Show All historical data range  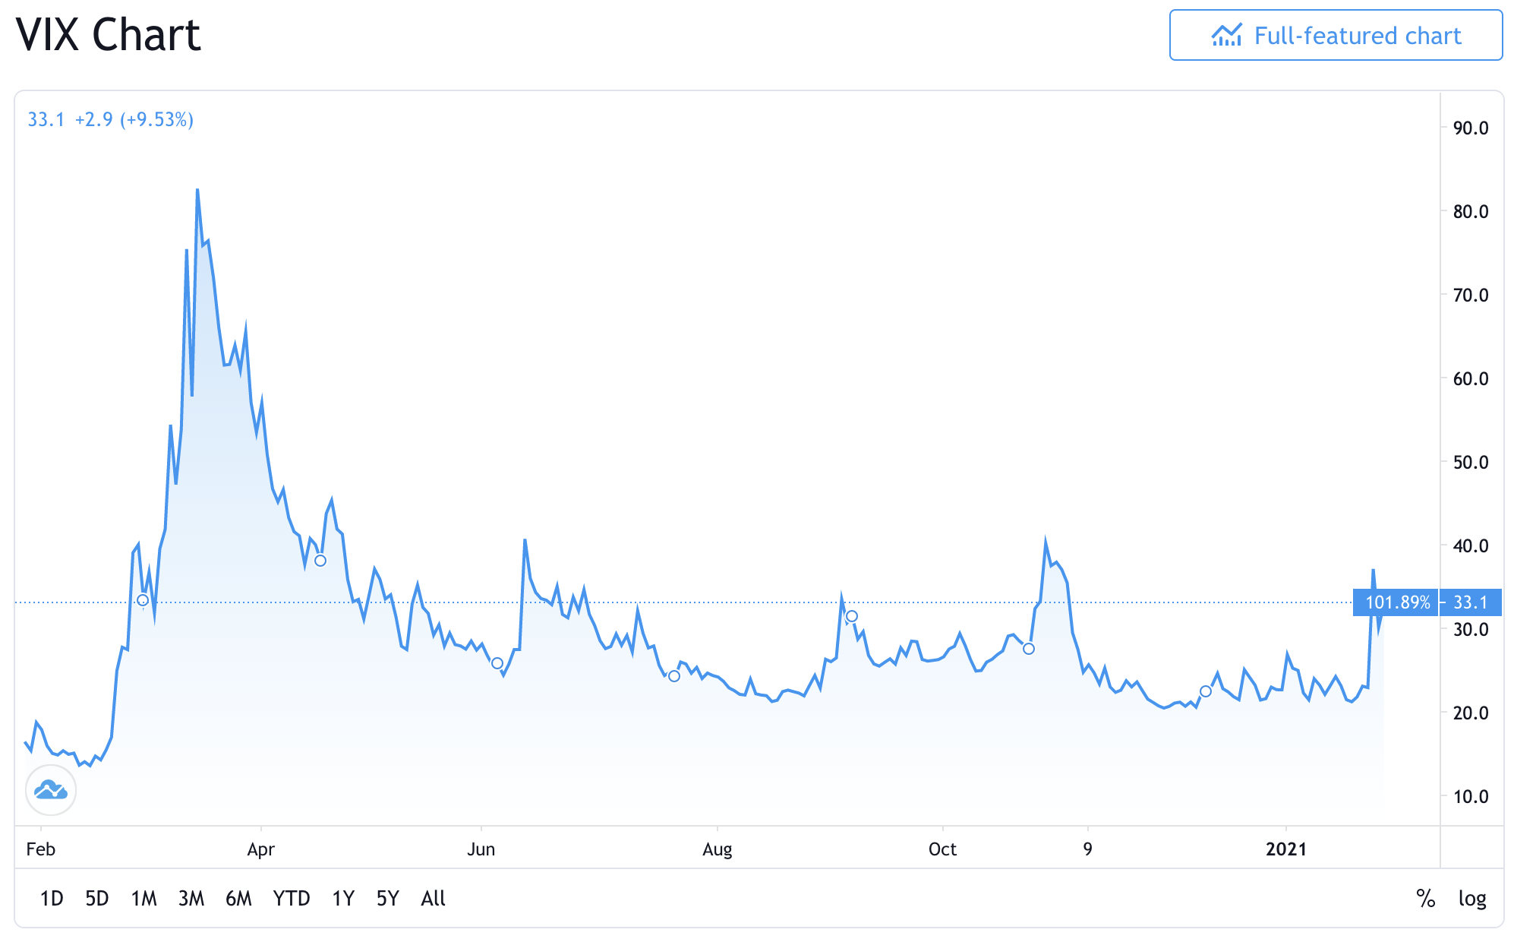tap(433, 899)
